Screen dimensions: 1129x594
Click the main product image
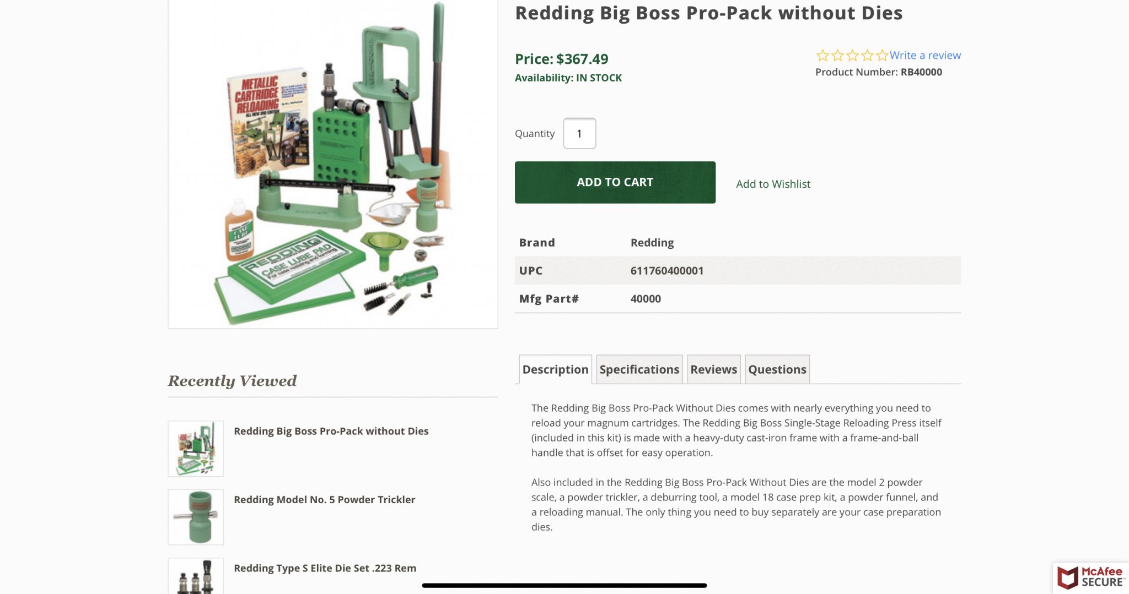point(333,164)
